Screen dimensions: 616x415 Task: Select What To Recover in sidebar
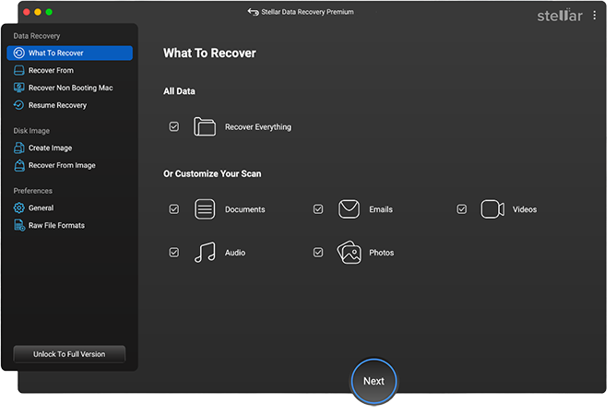coord(69,53)
